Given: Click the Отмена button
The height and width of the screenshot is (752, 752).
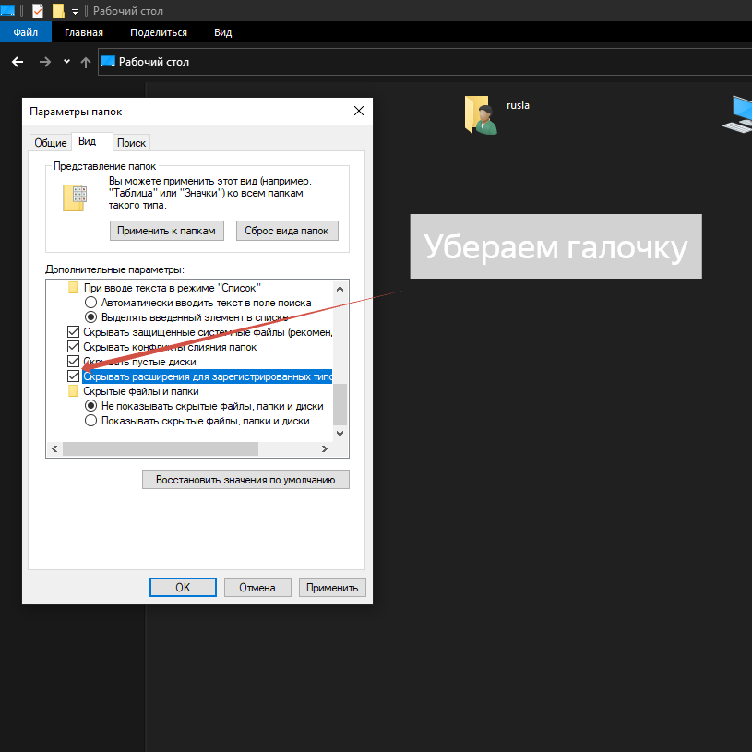Looking at the screenshot, I should (x=257, y=588).
